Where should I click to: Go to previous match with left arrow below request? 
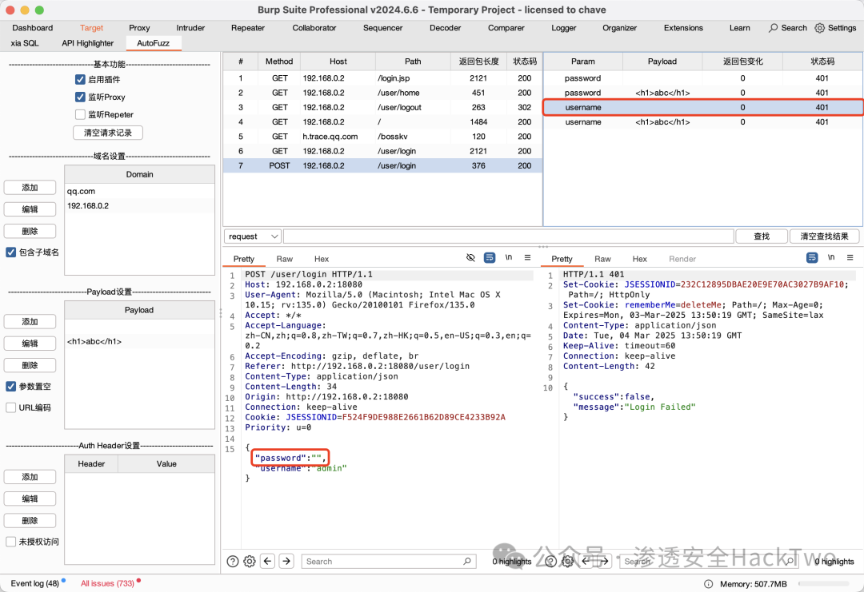tap(268, 561)
